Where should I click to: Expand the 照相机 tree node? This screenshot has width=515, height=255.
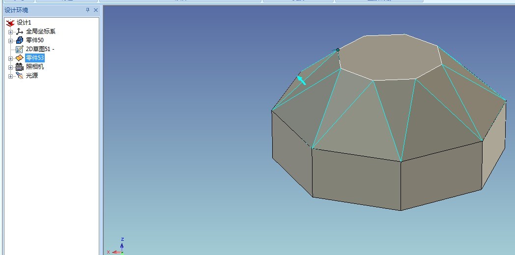click(10, 67)
